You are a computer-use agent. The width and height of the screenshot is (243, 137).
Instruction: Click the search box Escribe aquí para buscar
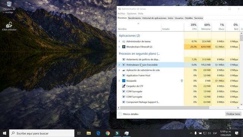click(42, 133)
